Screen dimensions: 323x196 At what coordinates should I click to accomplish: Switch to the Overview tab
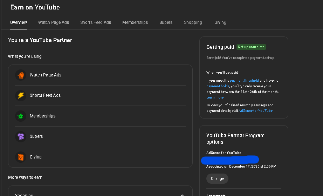coord(19,22)
